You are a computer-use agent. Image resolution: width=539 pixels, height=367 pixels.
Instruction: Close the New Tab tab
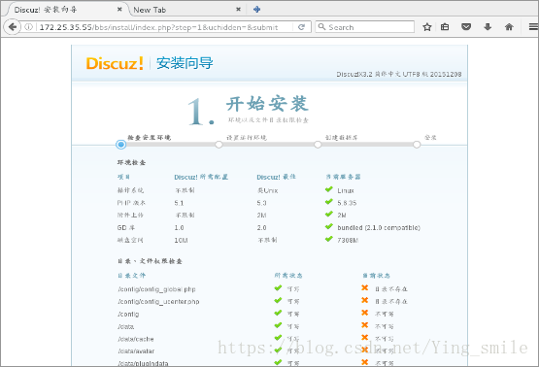pos(238,10)
